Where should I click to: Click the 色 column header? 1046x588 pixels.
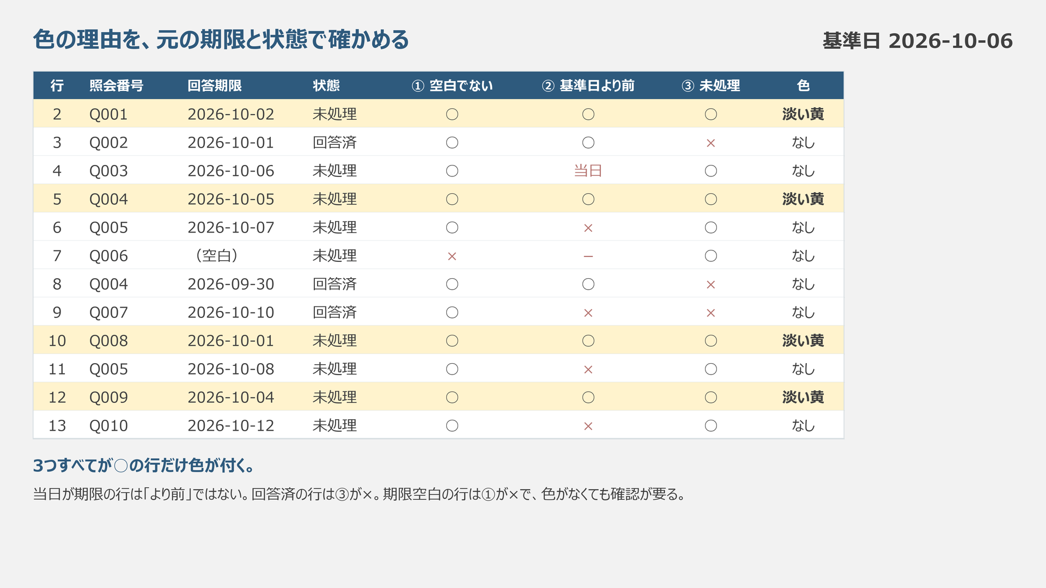pos(803,85)
